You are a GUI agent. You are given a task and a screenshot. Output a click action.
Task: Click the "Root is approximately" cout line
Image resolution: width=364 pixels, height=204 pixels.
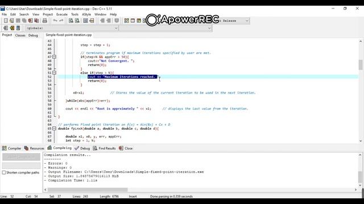click(x=108, y=109)
